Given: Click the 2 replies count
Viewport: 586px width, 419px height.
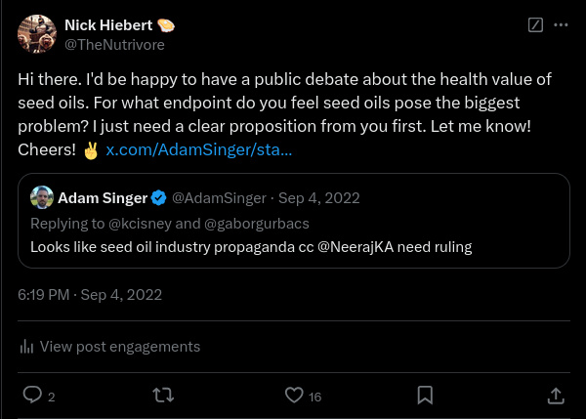Looking at the screenshot, I should pyautogui.click(x=51, y=397).
